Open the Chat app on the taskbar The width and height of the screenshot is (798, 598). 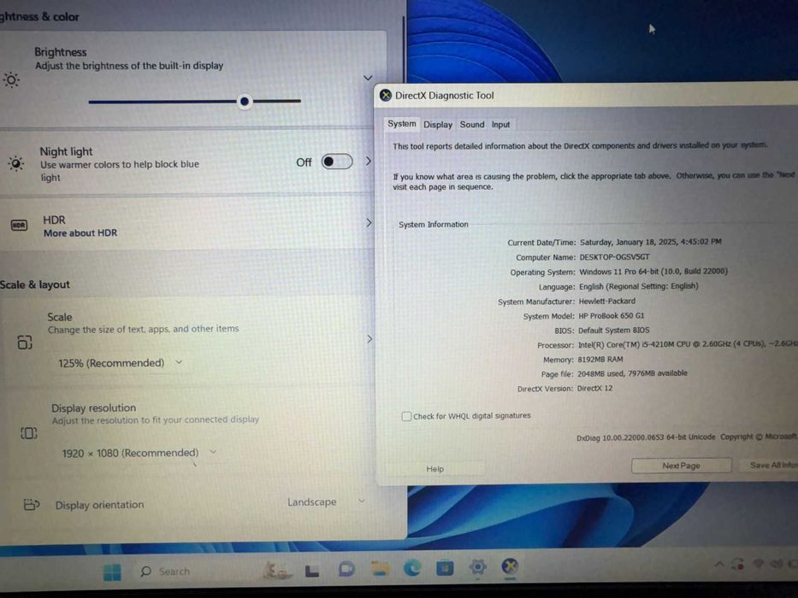click(x=346, y=569)
